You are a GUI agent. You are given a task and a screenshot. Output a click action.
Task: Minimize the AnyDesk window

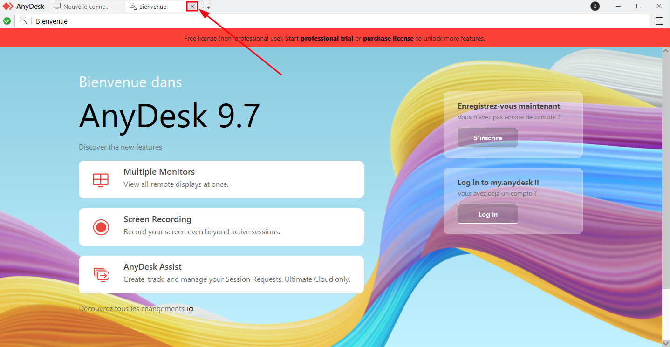point(618,6)
